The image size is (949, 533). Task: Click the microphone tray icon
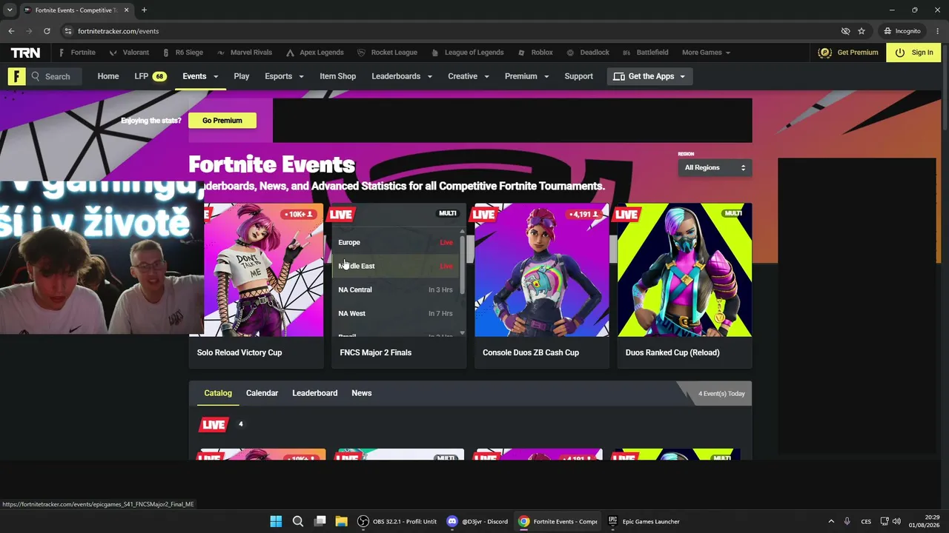click(847, 521)
